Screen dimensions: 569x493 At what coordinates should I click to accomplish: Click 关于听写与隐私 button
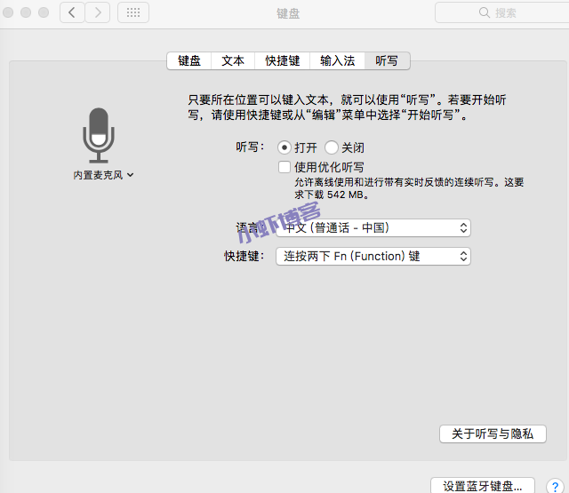pos(493,433)
